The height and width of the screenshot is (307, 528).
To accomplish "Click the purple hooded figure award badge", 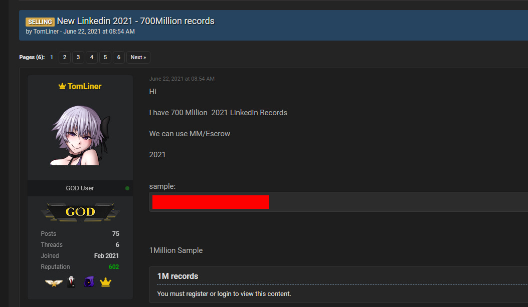I will point(89,282).
